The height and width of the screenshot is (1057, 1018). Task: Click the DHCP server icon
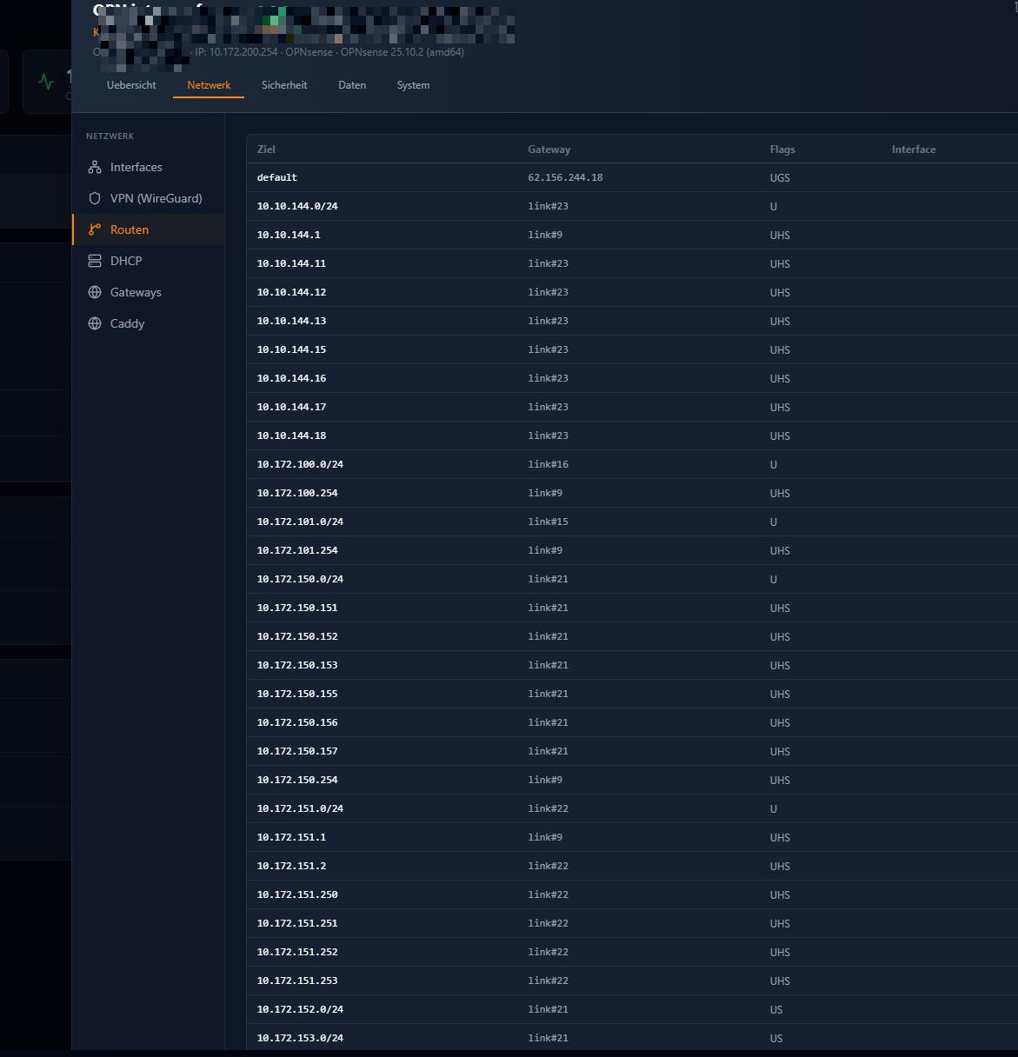tap(95, 261)
